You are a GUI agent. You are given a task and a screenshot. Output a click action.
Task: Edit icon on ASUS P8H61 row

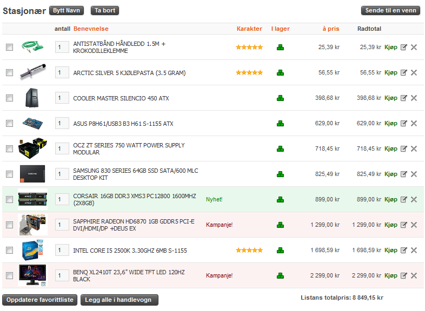[404, 124]
